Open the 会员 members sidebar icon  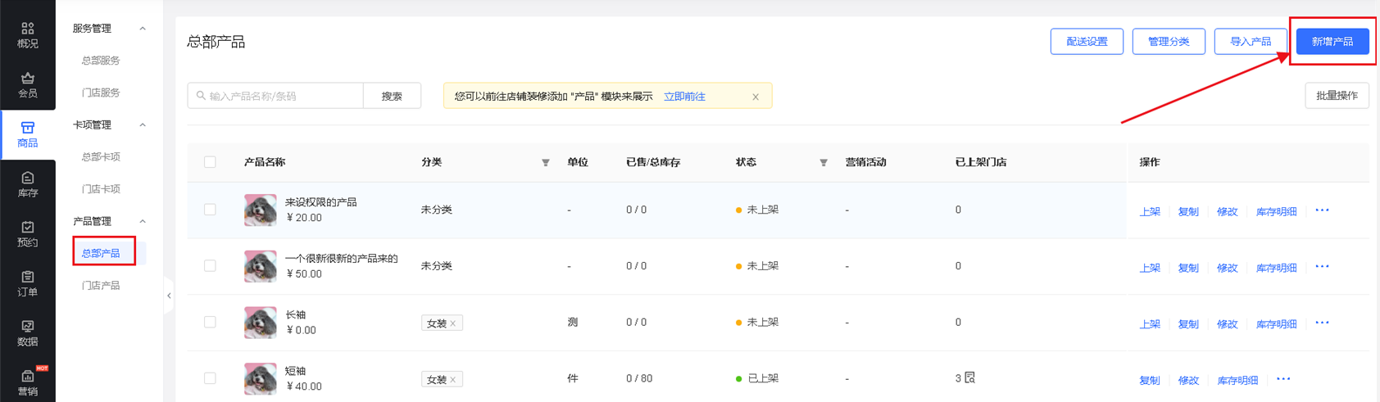coord(28,84)
